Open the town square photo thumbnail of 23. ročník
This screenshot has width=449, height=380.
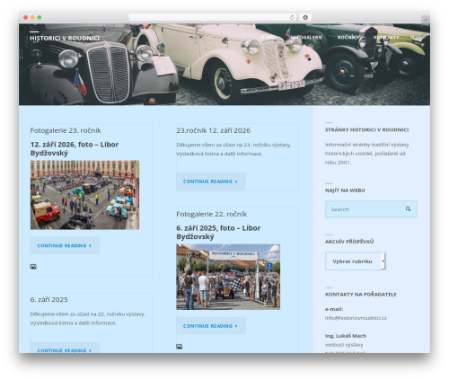(84, 195)
